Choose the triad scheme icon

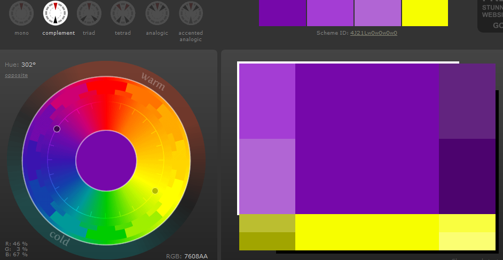click(89, 13)
